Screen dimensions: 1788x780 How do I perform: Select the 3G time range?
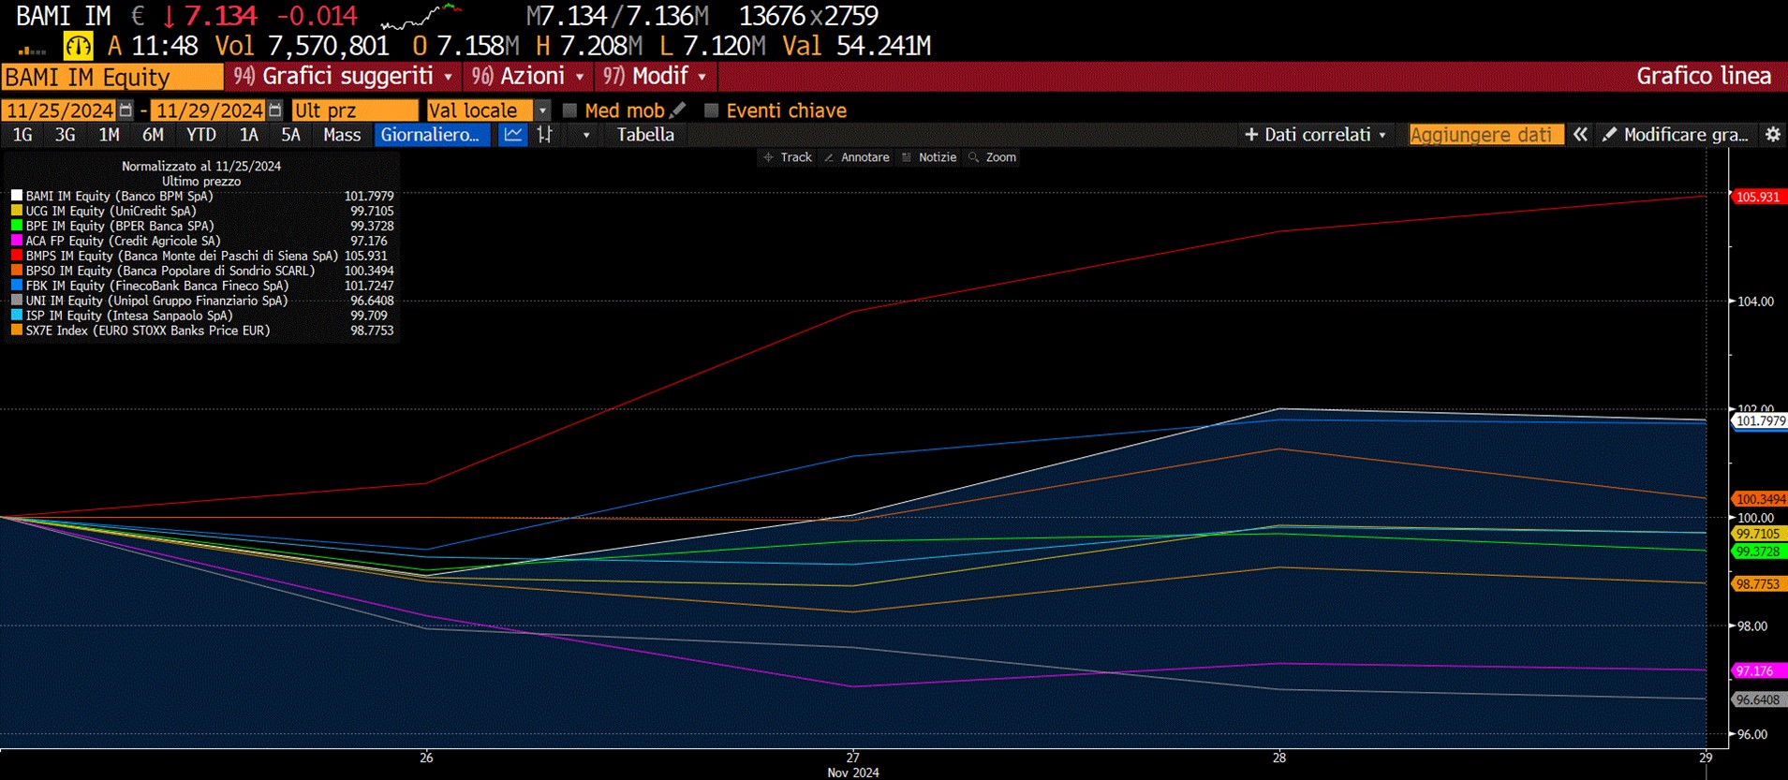[x=65, y=135]
